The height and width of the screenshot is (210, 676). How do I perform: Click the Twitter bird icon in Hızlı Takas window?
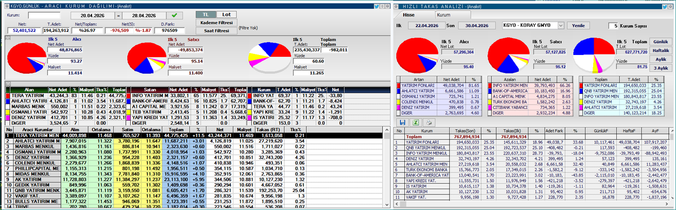pyautogui.click(x=664, y=7)
